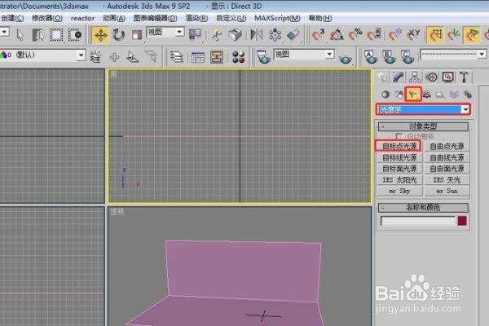Image resolution: width=489 pixels, height=326 pixels.
Task: Click the Quick Render teapot
Action: click(x=346, y=58)
